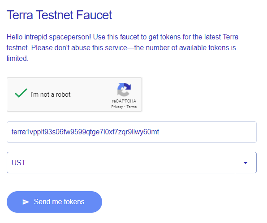The width and height of the screenshot is (267, 223).
Task: Open the reCAPTCHA Privacy link
Action: pyautogui.click(x=117, y=107)
